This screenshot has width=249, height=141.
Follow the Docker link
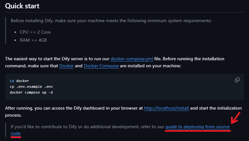point(66,66)
